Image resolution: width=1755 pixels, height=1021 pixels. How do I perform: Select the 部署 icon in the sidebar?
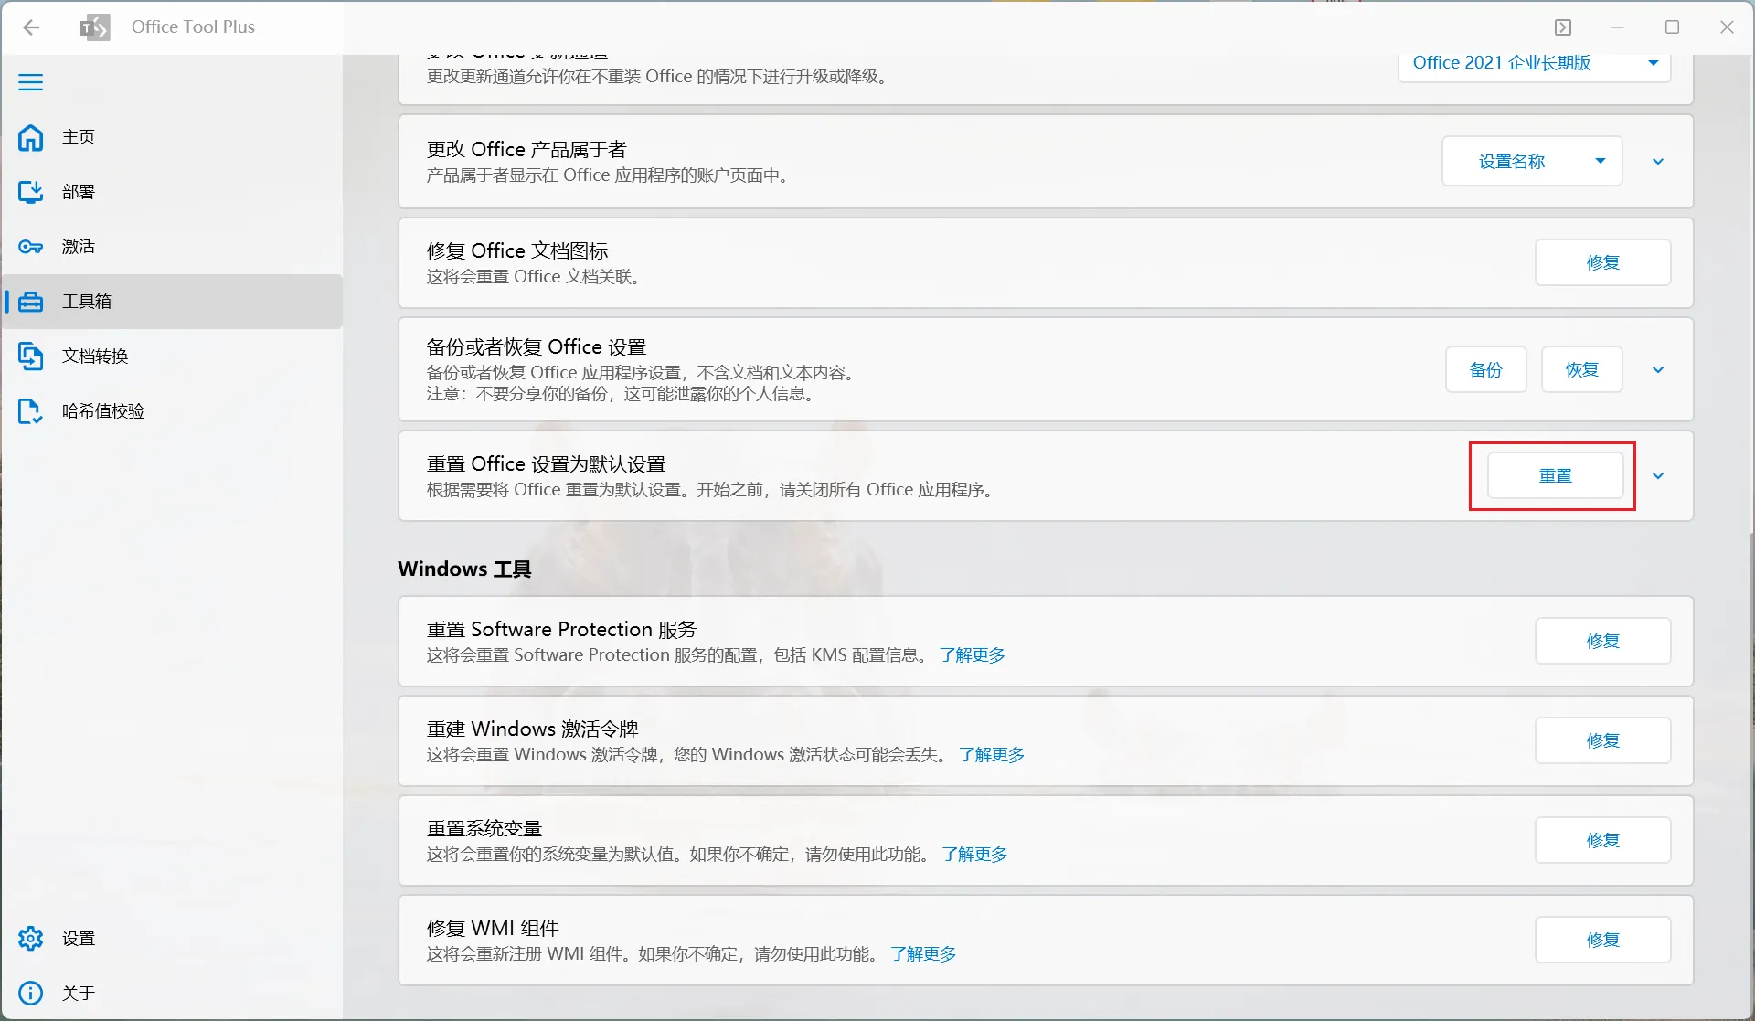[31, 192]
